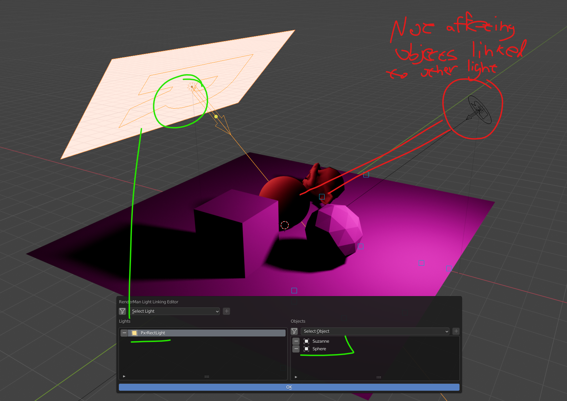Viewport: 567px width, 401px height.
Task: Click the drag grip dots under the Lights list
Action: (206, 376)
